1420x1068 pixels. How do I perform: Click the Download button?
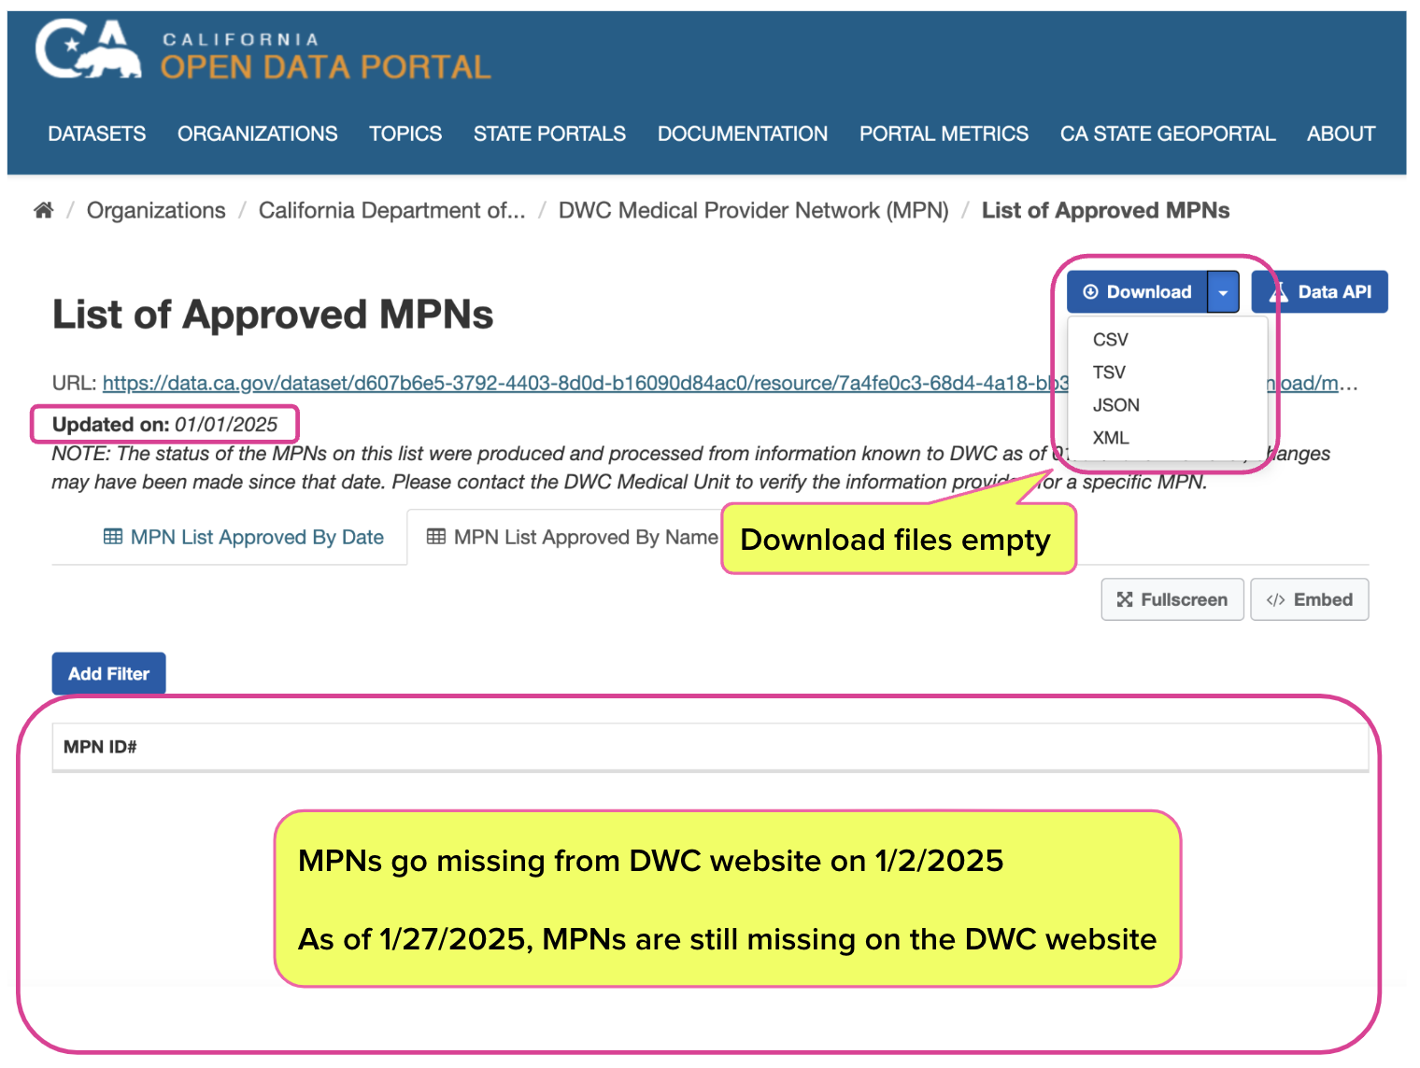(1138, 292)
